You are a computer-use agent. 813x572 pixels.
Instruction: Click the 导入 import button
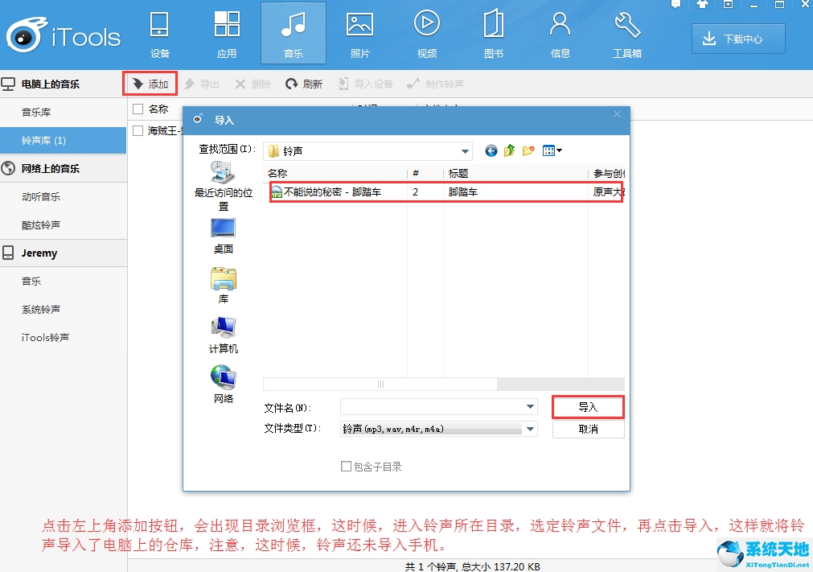click(x=588, y=406)
